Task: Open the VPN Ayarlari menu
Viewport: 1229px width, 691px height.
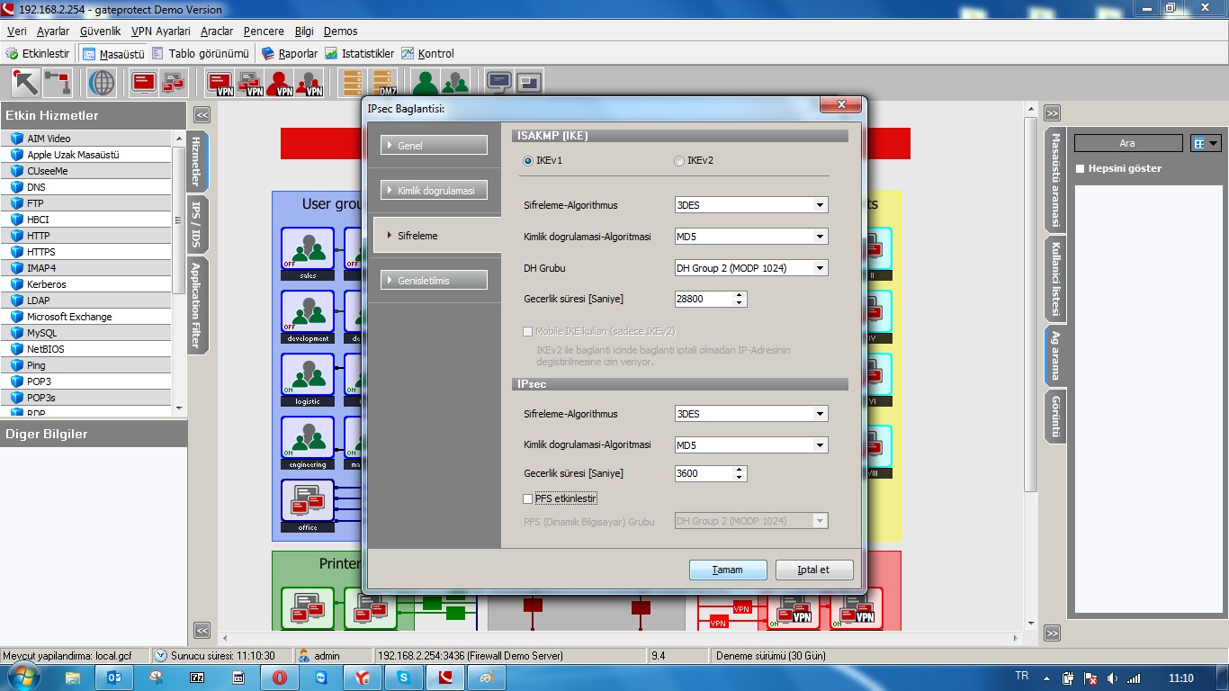Action: tap(160, 31)
